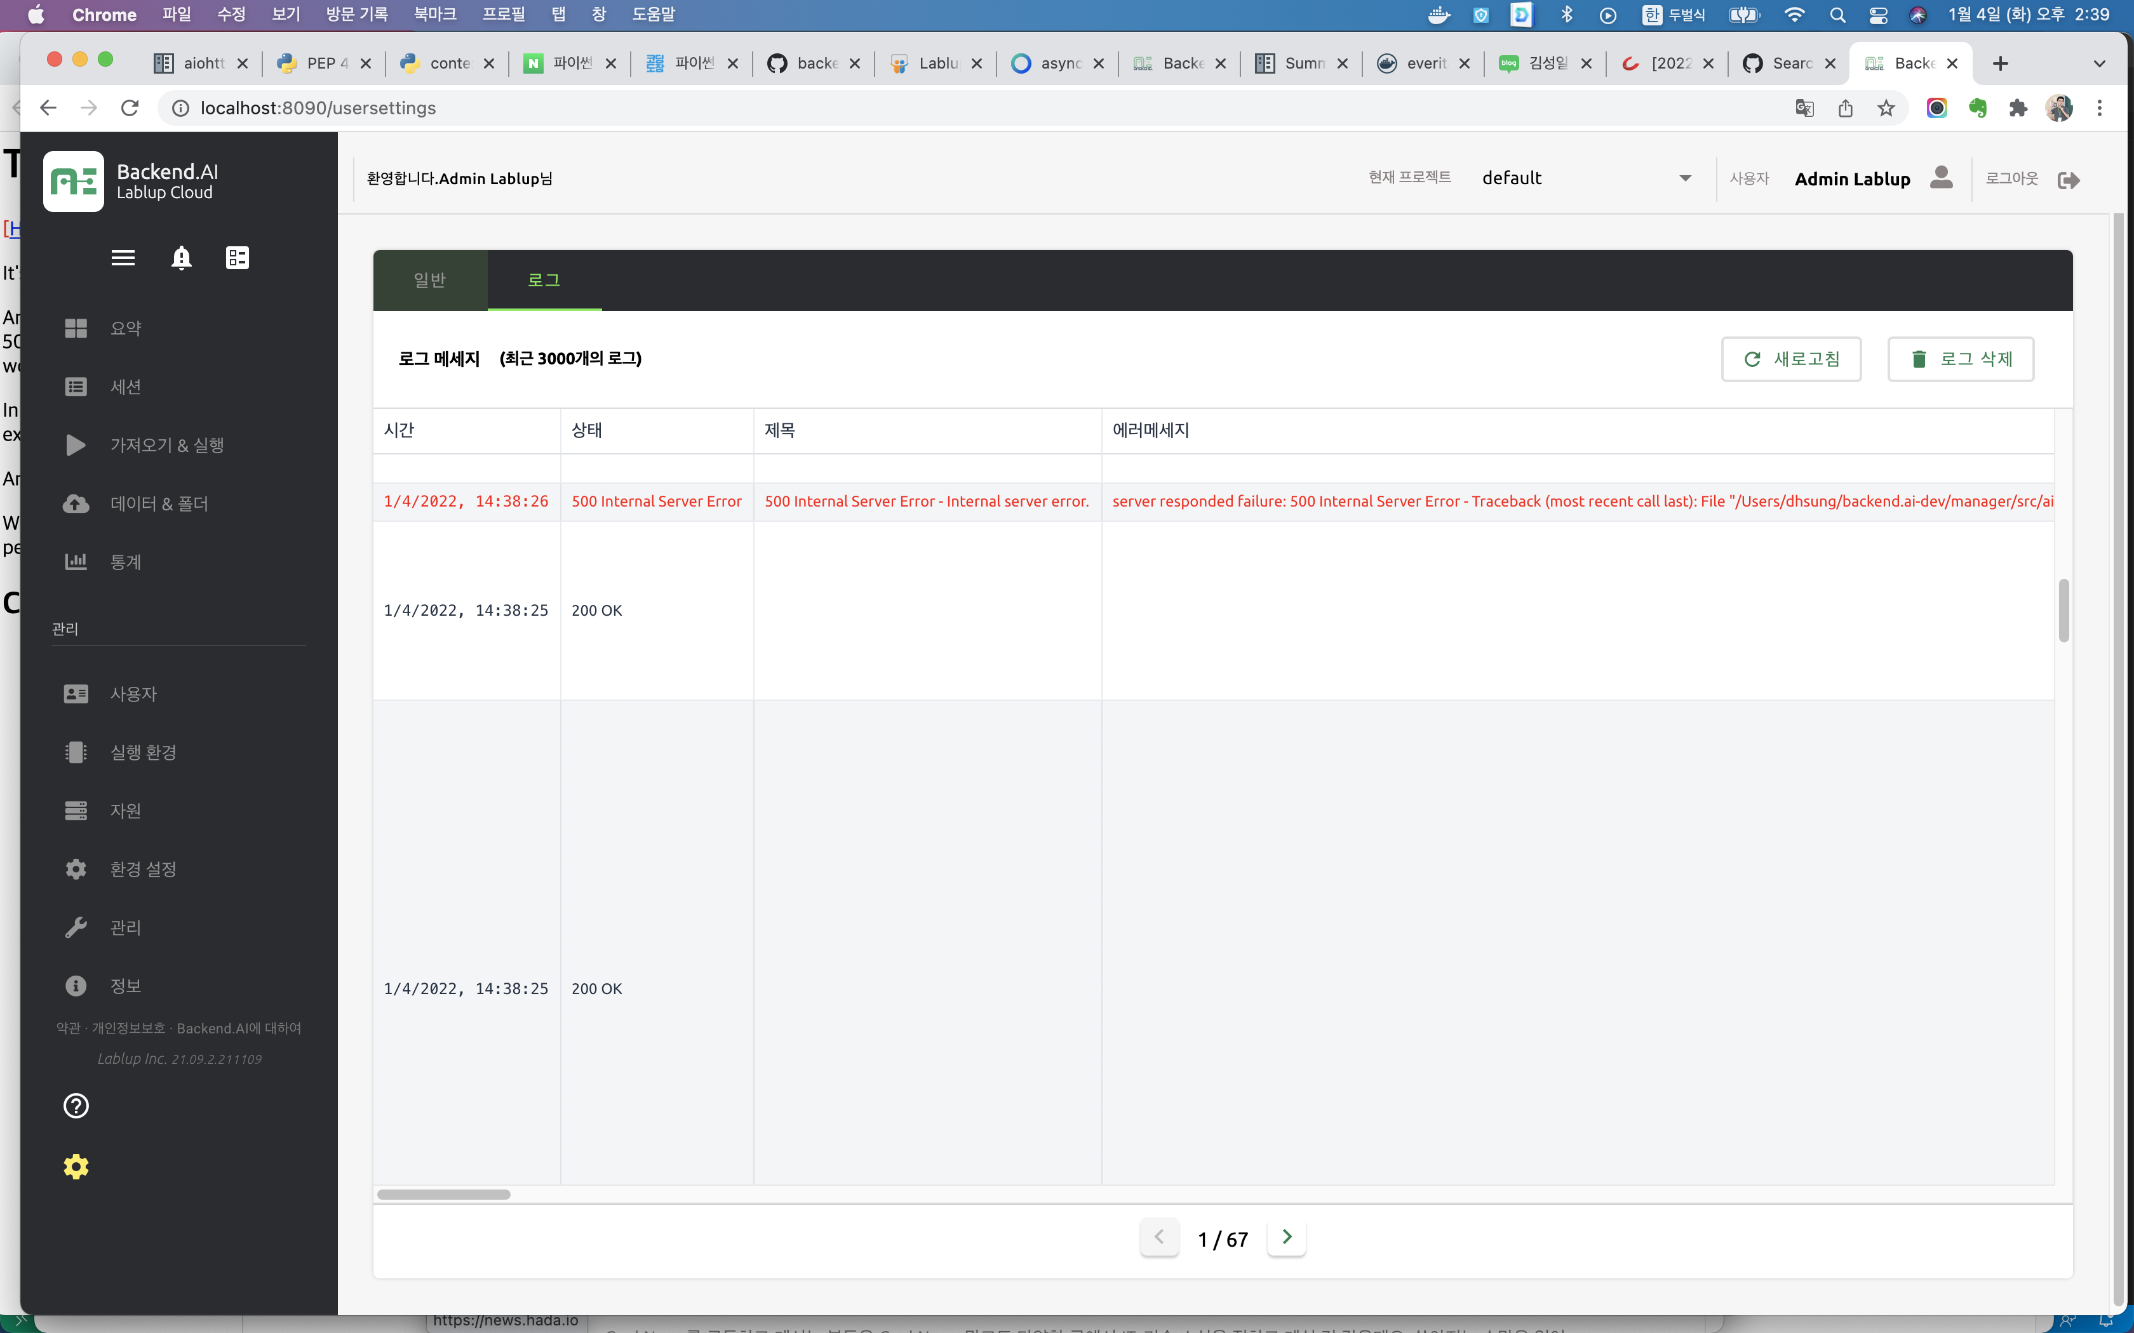Toggle the sidebar with the hamburger menu
The width and height of the screenshot is (2134, 1333).
[x=123, y=258]
